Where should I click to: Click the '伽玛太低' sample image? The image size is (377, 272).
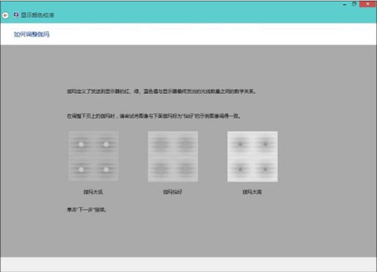[93, 156]
